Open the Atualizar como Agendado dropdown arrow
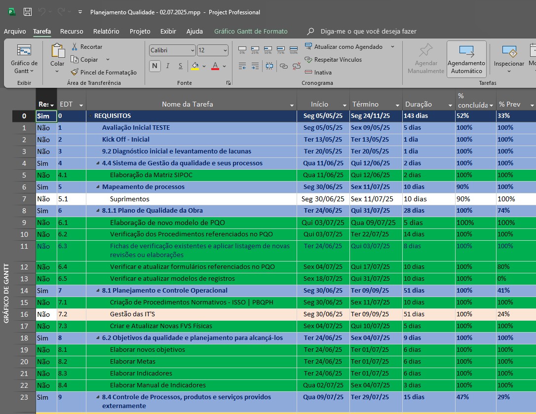536x414 pixels. pos(393,47)
